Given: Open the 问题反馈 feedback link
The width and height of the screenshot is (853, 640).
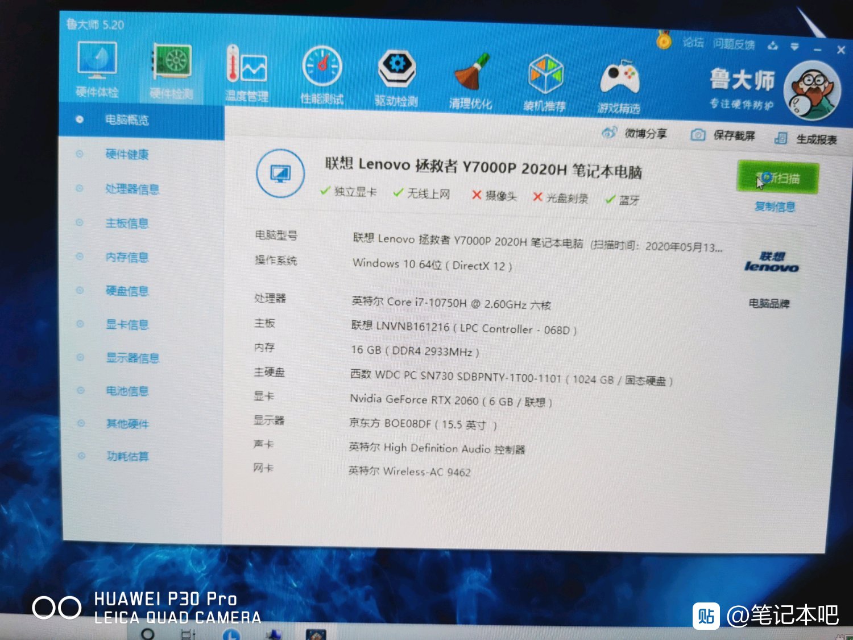Looking at the screenshot, I should click(x=734, y=44).
